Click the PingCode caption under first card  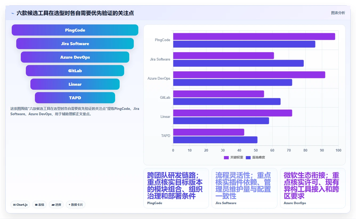click(155, 203)
